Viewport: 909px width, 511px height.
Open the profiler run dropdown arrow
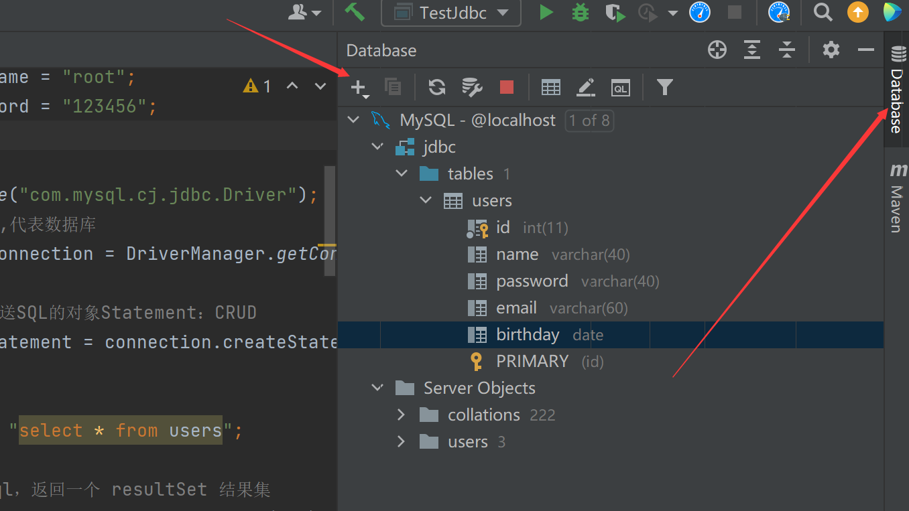tap(672, 13)
